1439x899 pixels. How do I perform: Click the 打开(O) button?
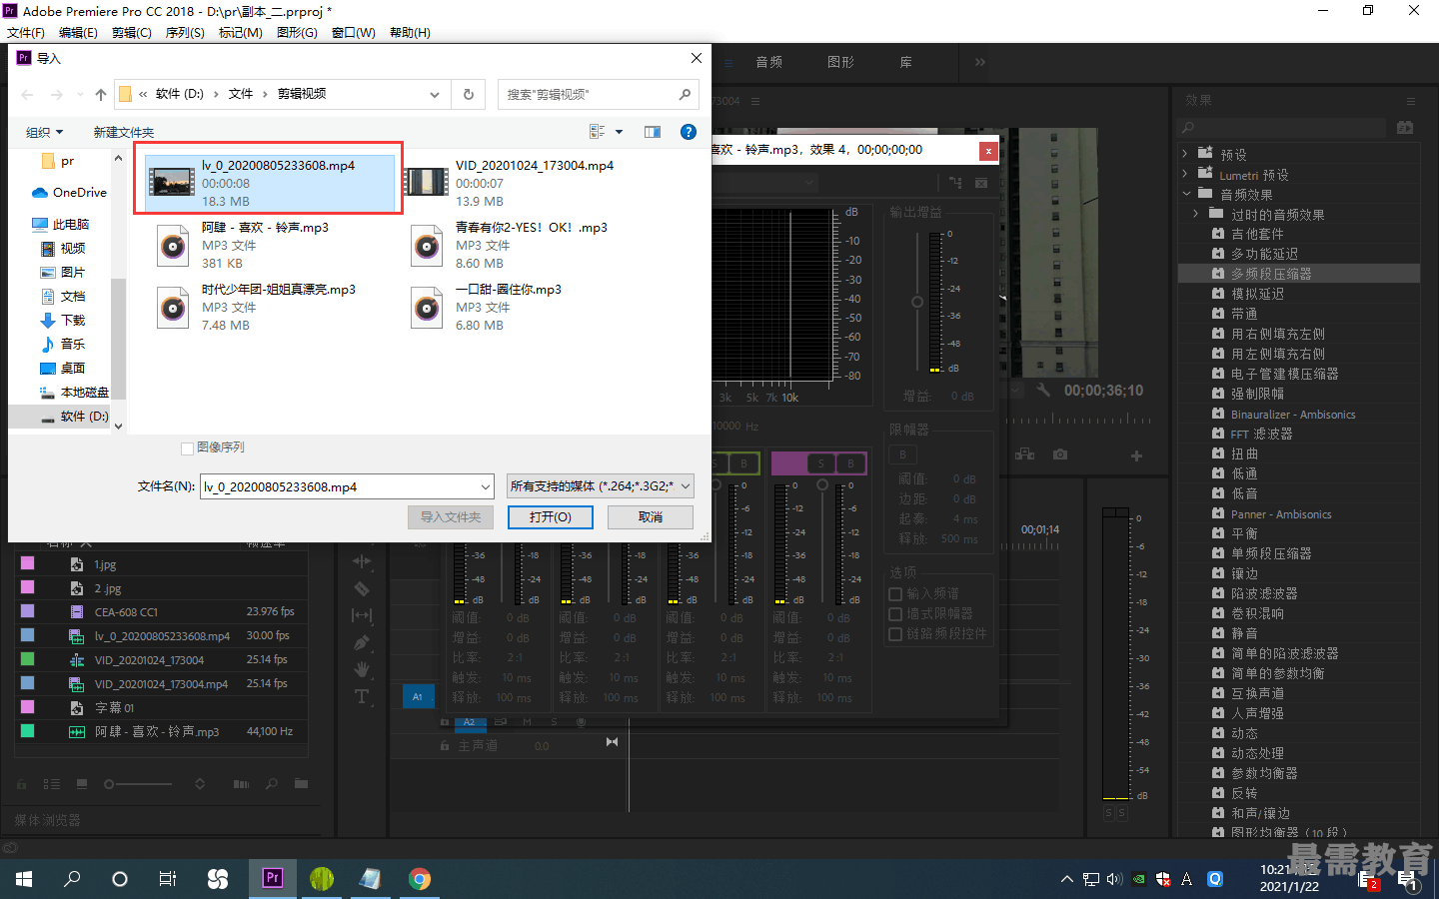tap(550, 517)
